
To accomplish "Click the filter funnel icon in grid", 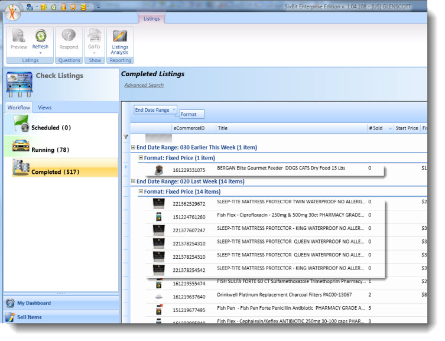I will (x=126, y=137).
